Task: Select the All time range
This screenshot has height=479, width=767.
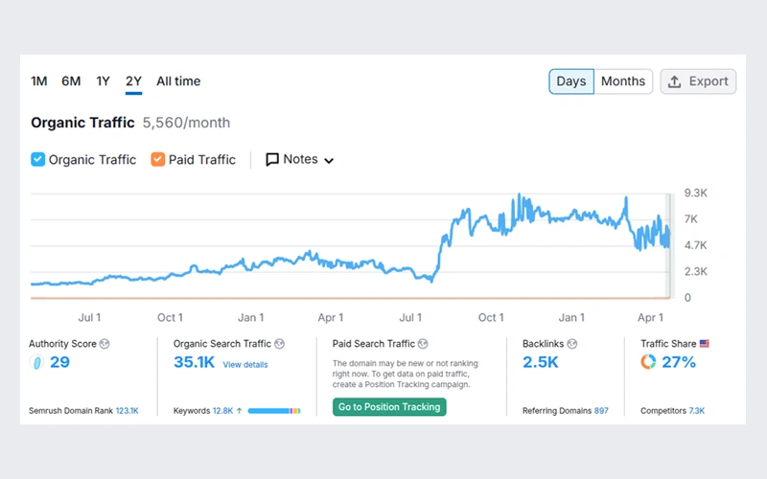Action: 178,81
